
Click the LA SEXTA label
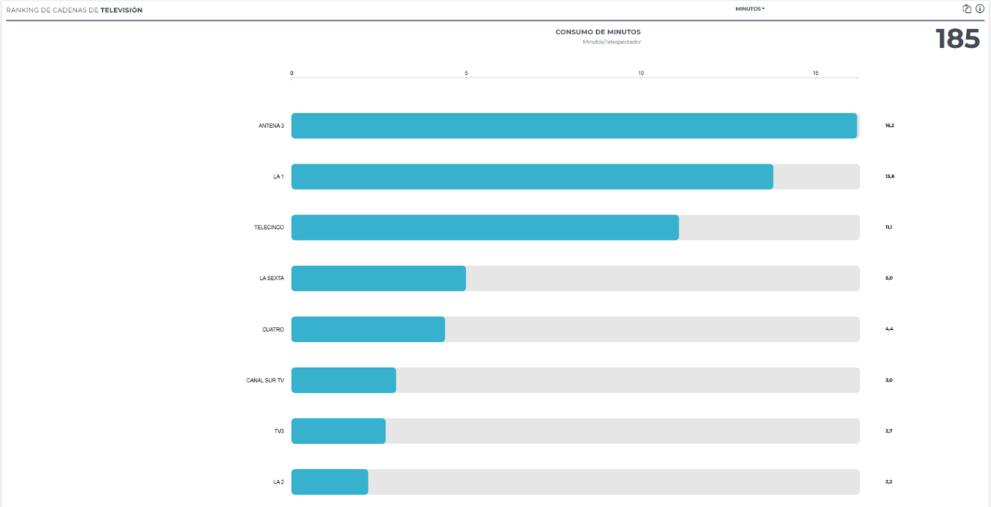pyautogui.click(x=272, y=278)
